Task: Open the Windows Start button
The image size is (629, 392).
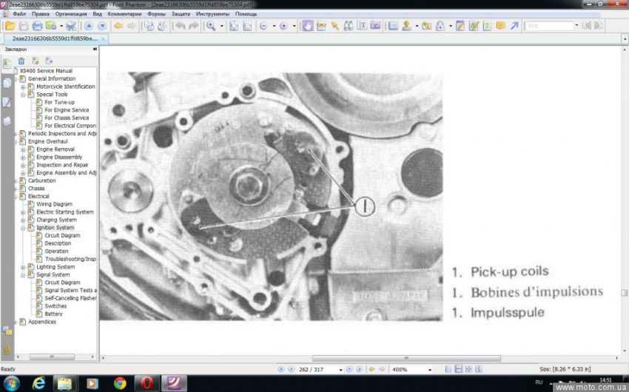Action: 11,384
